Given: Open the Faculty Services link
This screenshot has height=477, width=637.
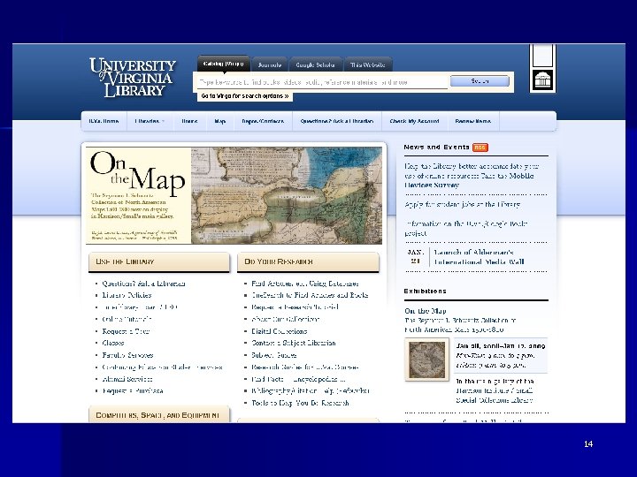Looking at the screenshot, I should click(x=127, y=355).
